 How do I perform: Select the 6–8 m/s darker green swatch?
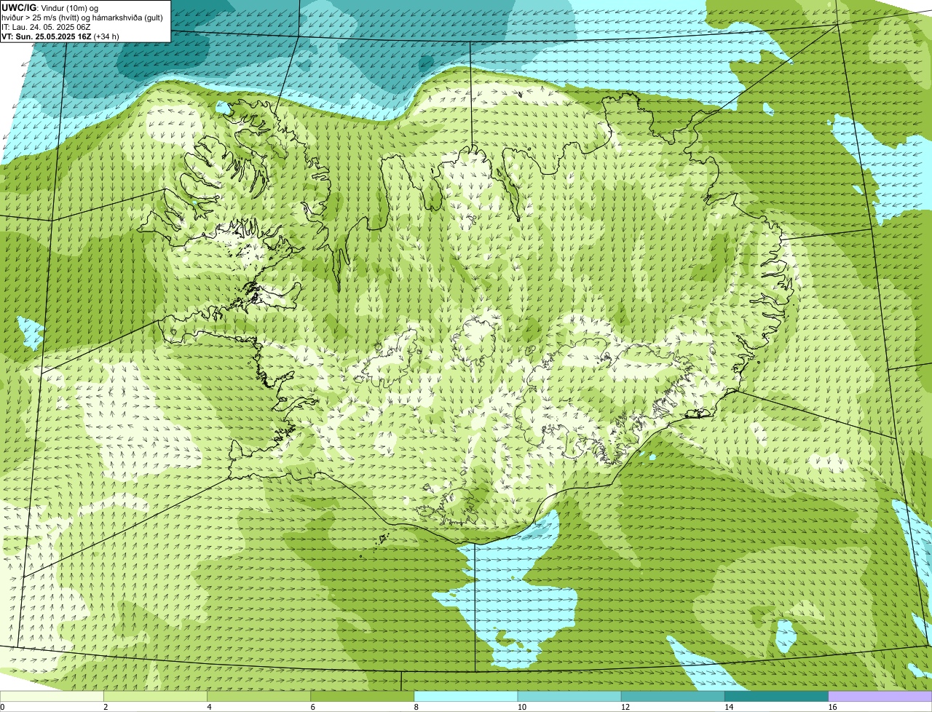[363, 696]
